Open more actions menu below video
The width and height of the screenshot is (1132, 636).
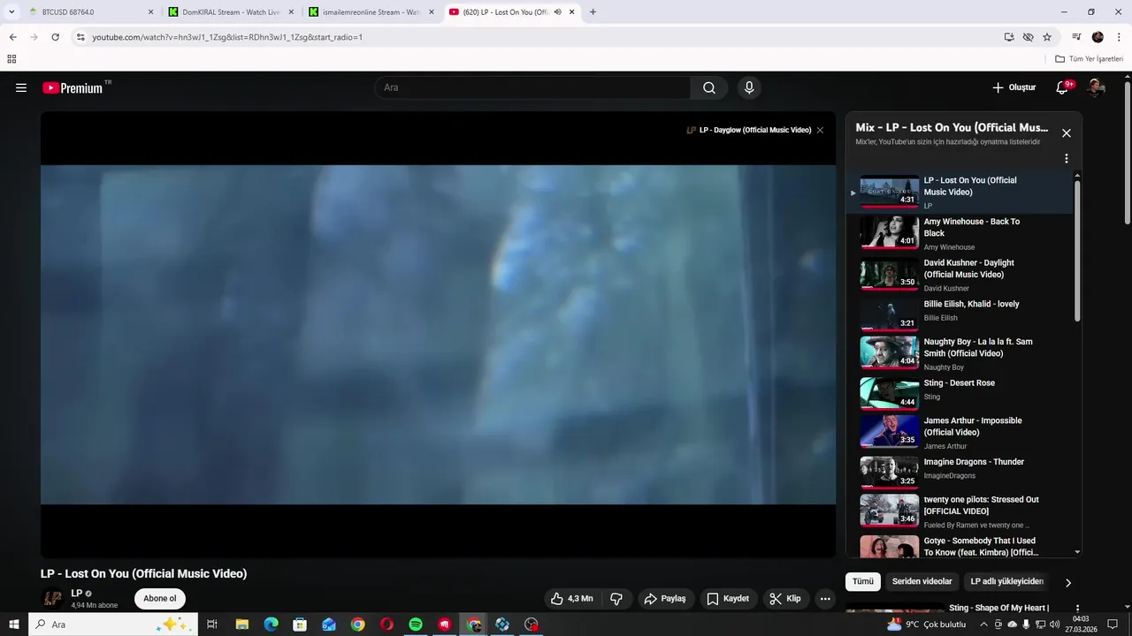(x=825, y=599)
